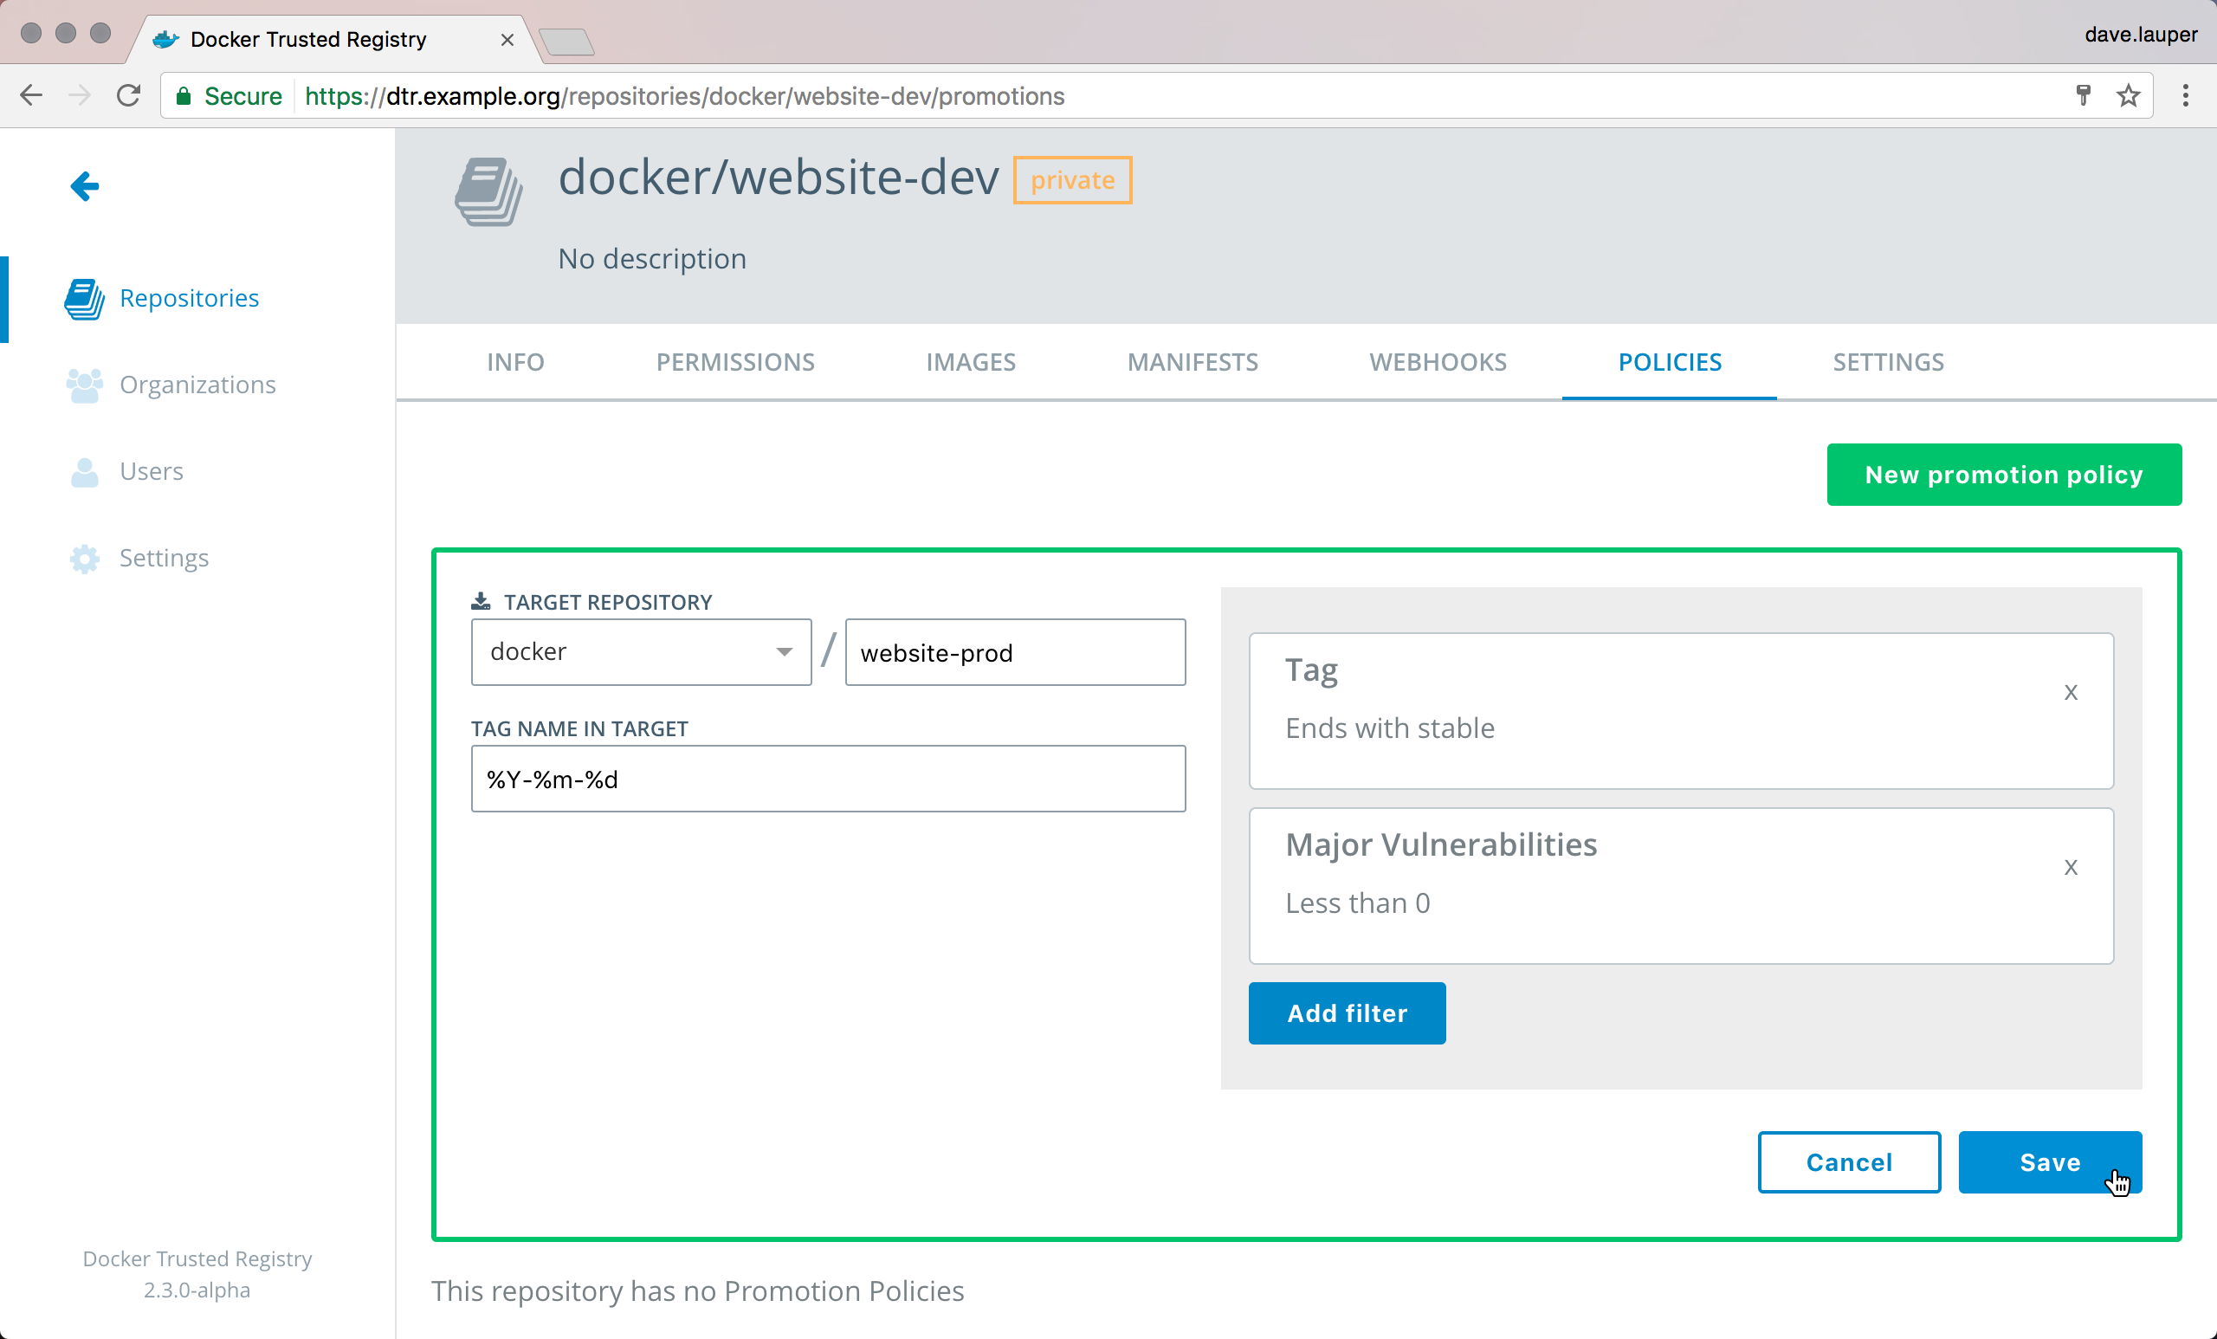
Task: Switch to the IMAGES tab
Action: (970, 362)
